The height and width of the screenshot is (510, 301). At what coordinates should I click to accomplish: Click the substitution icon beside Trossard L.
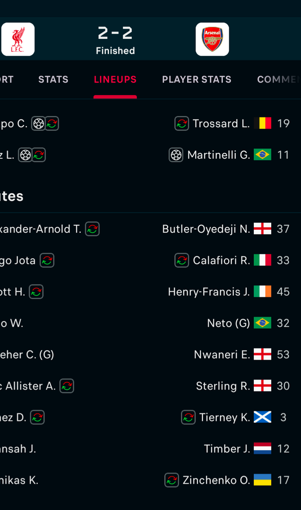[x=182, y=124]
